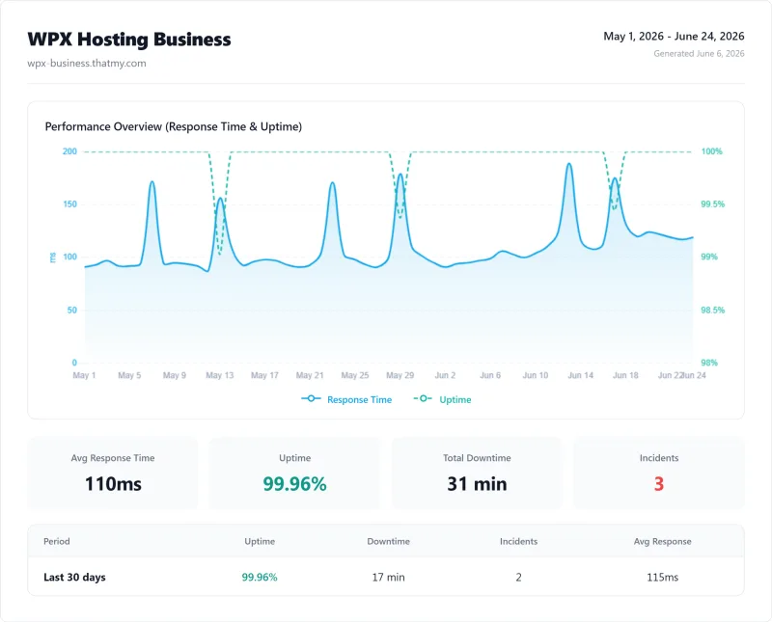Click the Jun 18 x-axis label

pyautogui.click(x=625, y=375)
